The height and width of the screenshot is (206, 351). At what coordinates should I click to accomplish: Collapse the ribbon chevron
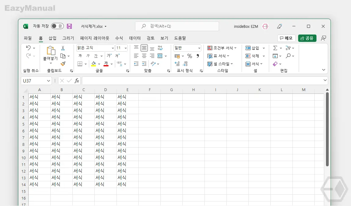coord(324,70)
